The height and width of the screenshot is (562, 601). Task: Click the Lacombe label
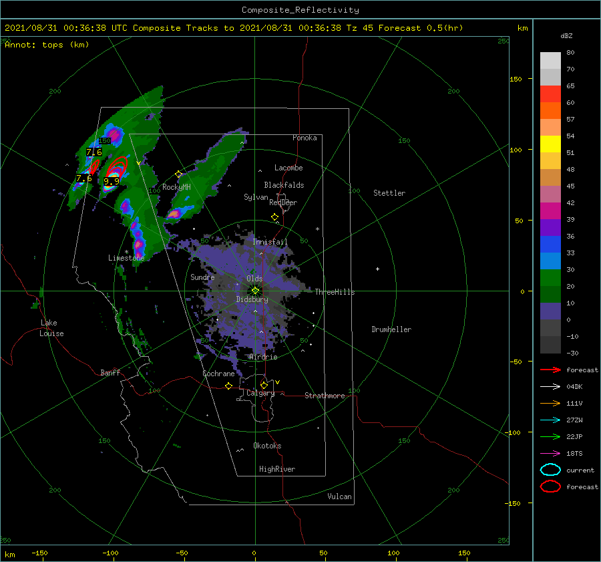pos(288,168)
